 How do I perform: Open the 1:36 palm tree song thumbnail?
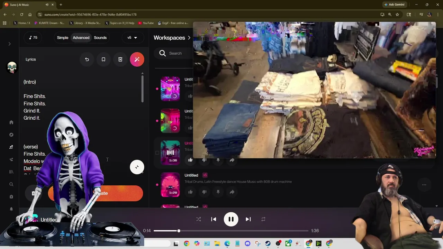coord(170,153)
